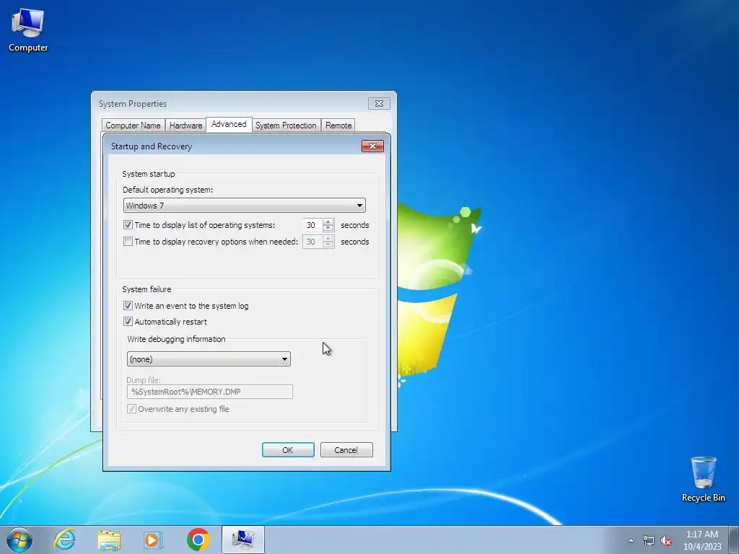The width and height of the screenshot is (739, 554).
Task: Show hidden tray icons arrow
Action: [x=631, y=540]
